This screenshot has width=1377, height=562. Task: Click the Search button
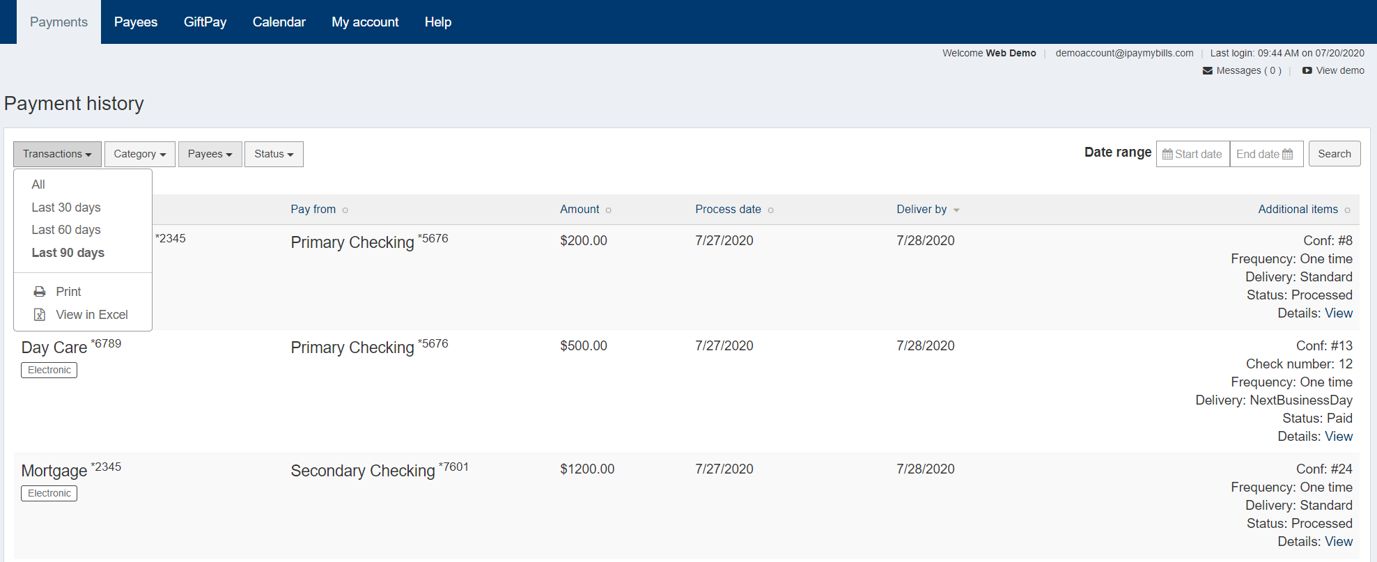coord(1334,154)
